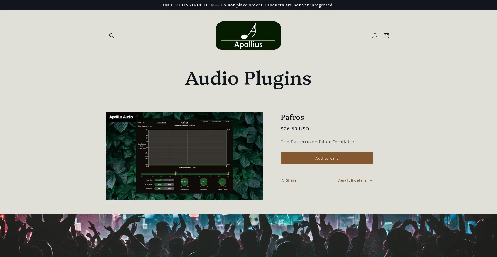The height and width of the screenshot is (257, 497).
Task: Add Pafros to cart
Action: point(327,158)
